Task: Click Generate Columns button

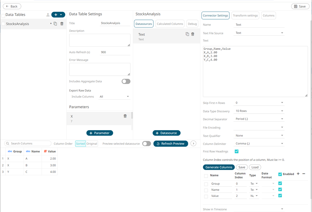Action: 219,167
